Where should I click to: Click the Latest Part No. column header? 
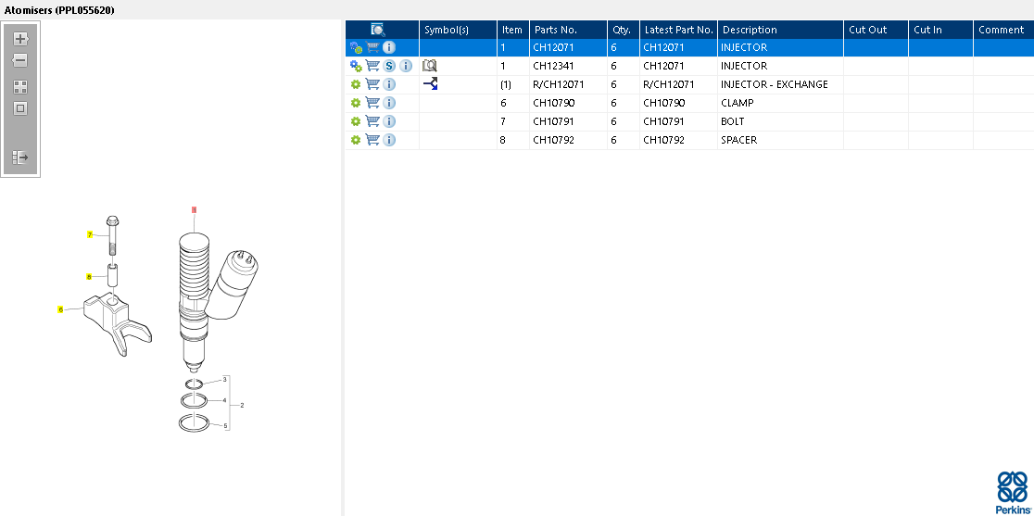point(678,30)
